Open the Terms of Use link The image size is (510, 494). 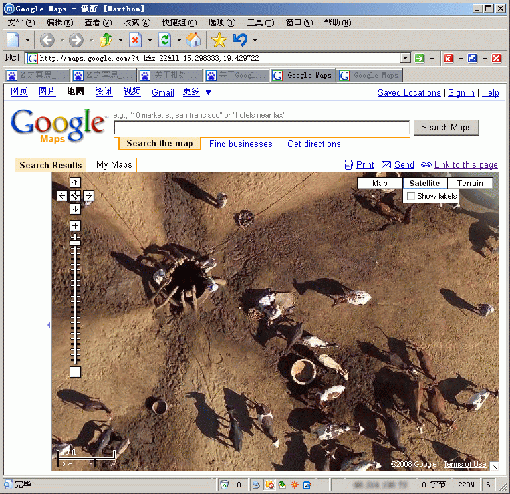pyautogui.click(x=465, y=464)
